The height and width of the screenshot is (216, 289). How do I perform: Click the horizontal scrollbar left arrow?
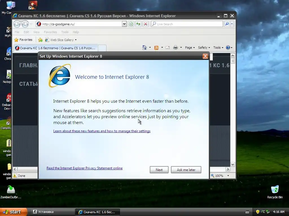coord(15,169)
